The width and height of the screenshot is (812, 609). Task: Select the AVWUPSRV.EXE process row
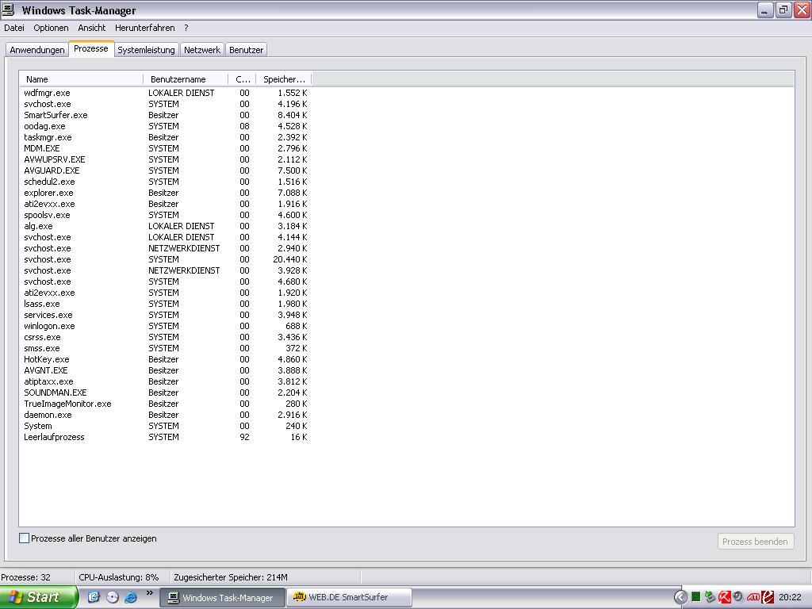pos(165,159)
